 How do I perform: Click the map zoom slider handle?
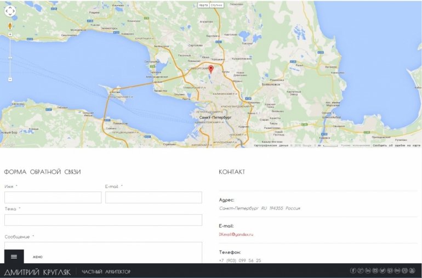click(x=10, y=59)
